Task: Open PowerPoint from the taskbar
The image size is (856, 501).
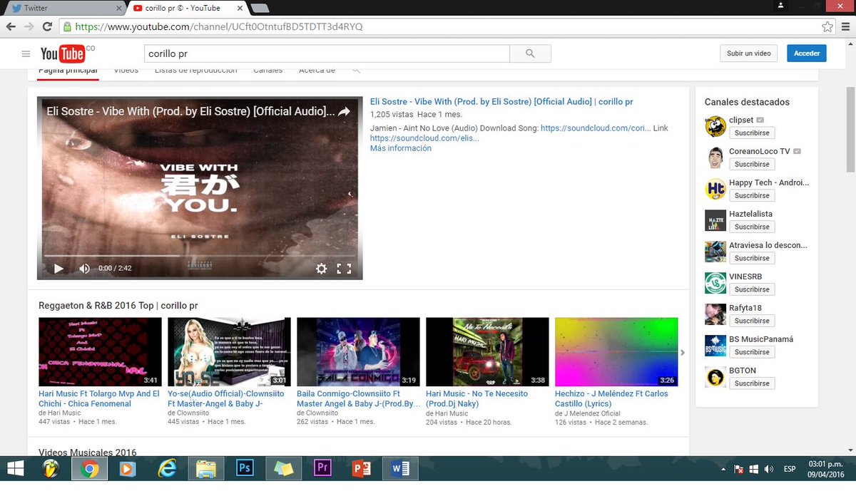Action: (x=362, y=468)
